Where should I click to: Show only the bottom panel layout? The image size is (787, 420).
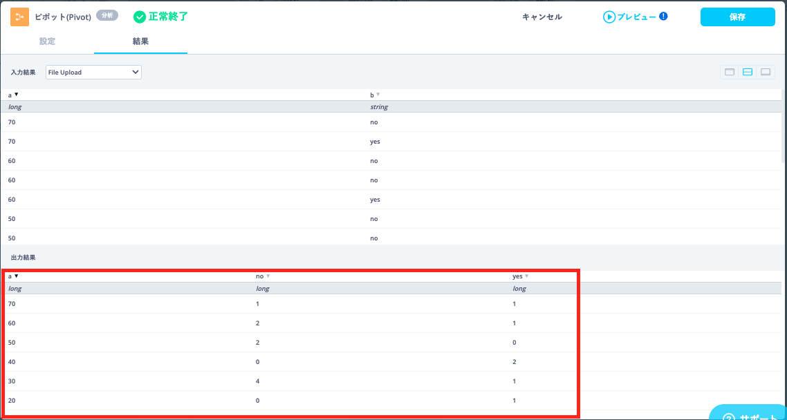coord(766,72)
